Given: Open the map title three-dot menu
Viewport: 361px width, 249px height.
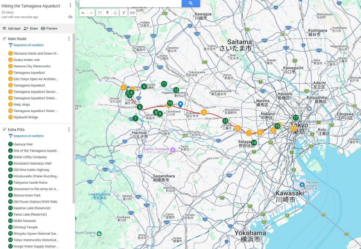Looking at the screenshot, I should tap(71, 5).
